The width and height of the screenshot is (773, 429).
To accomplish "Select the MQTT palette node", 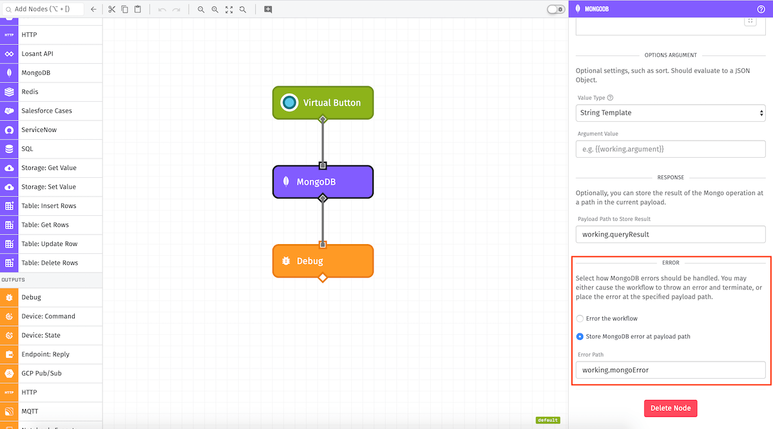I will pyautogui.click(x=52, y=411).
